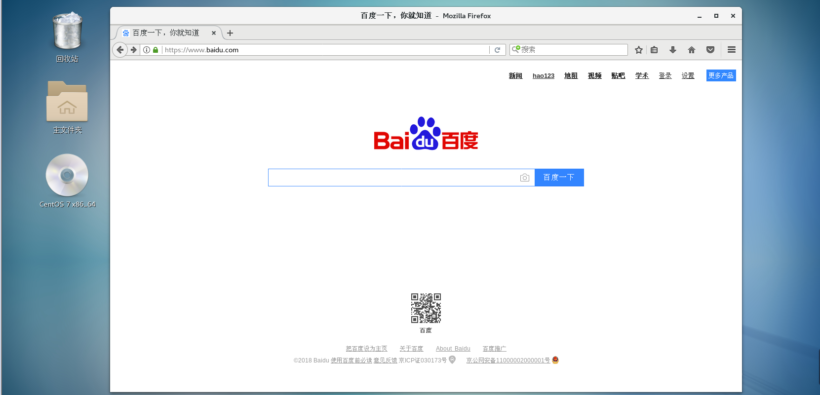The width and height of the screenshot is (820, 395).
Task: Click 使用百度前必读 link
Action: [351, 360]
